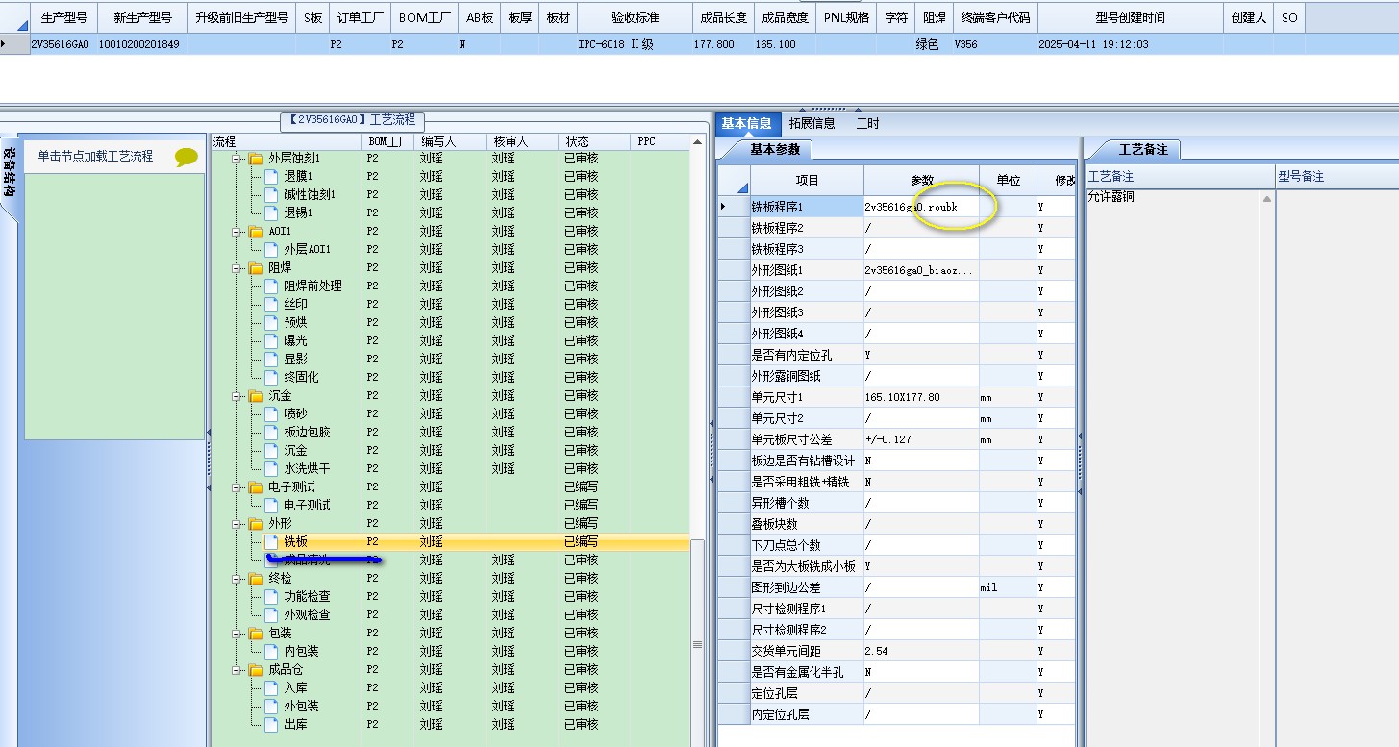Select the 水洗烘干 process row
This screenshot has height=747, width=1399.
[x=450, y=468]
